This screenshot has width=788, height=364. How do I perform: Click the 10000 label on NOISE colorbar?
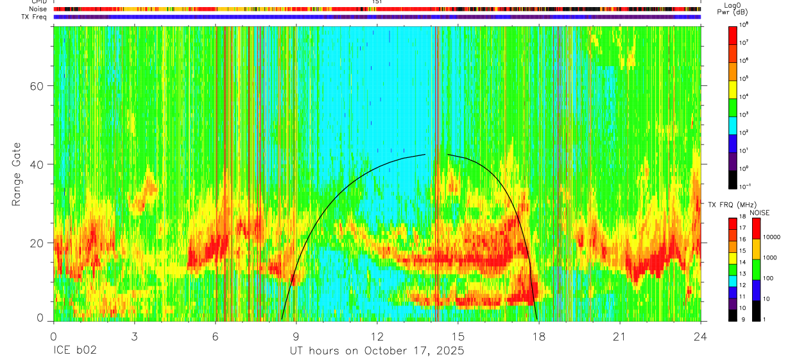pos(773,238)
